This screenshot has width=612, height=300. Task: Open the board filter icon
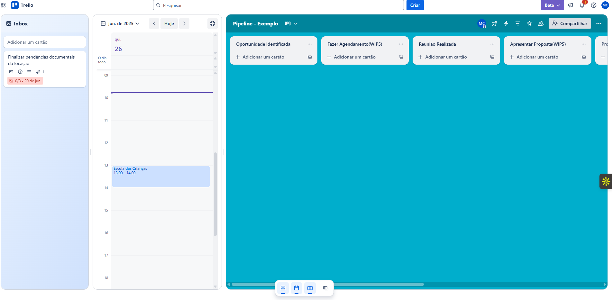pos(518,23)
